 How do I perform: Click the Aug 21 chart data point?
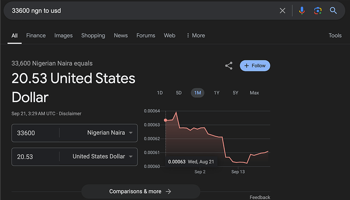click(x=165, y=121)
